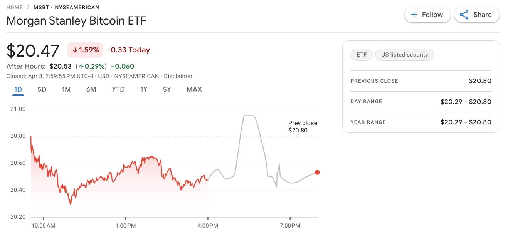
Task: Click the red price dot on the chart
Action: pos(317,172)
